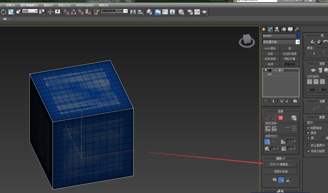328x193 pixels.
Task: Click the 视图中扭曲 button
Action: click(280, 171)
